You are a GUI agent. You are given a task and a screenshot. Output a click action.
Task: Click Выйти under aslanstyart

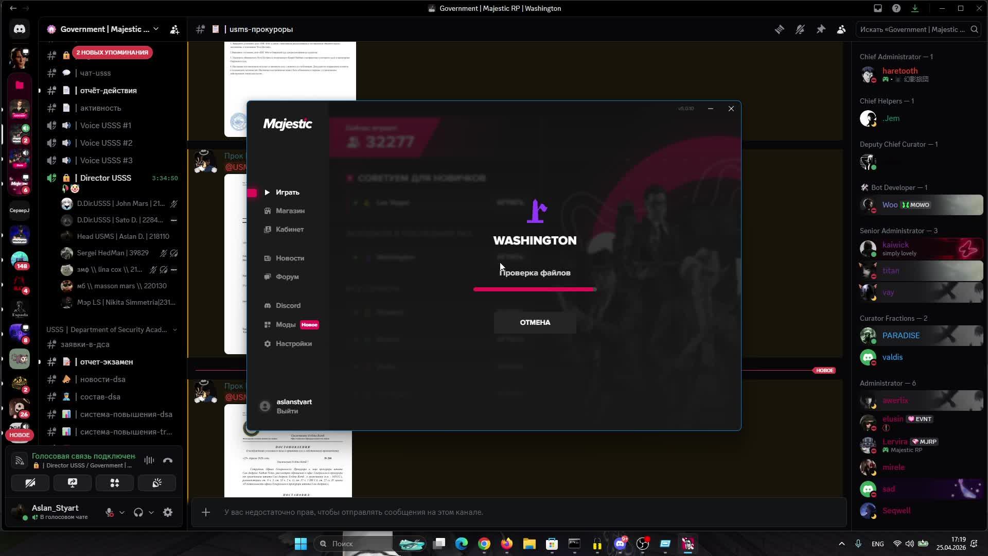[x=287, y=411]
